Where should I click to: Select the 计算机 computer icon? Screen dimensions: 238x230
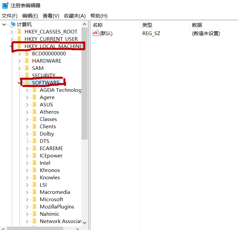pyautogui.click(x=13, y=25)
